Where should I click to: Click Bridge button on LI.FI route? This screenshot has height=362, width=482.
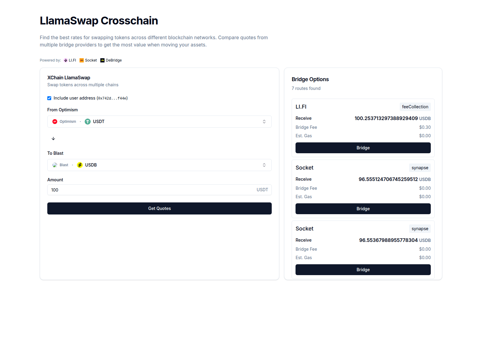click(363, 148)
